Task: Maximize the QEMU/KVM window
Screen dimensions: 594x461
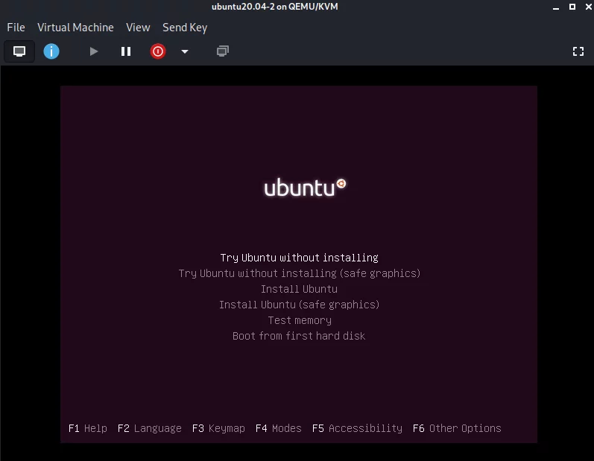Action: point(572,7)
